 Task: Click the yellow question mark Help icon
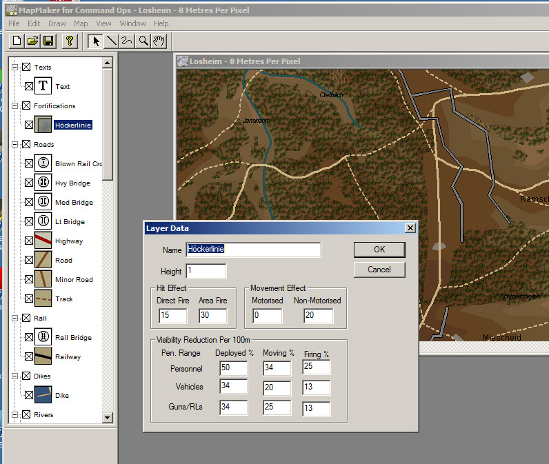pyautogui.click(x=69, y=41)
